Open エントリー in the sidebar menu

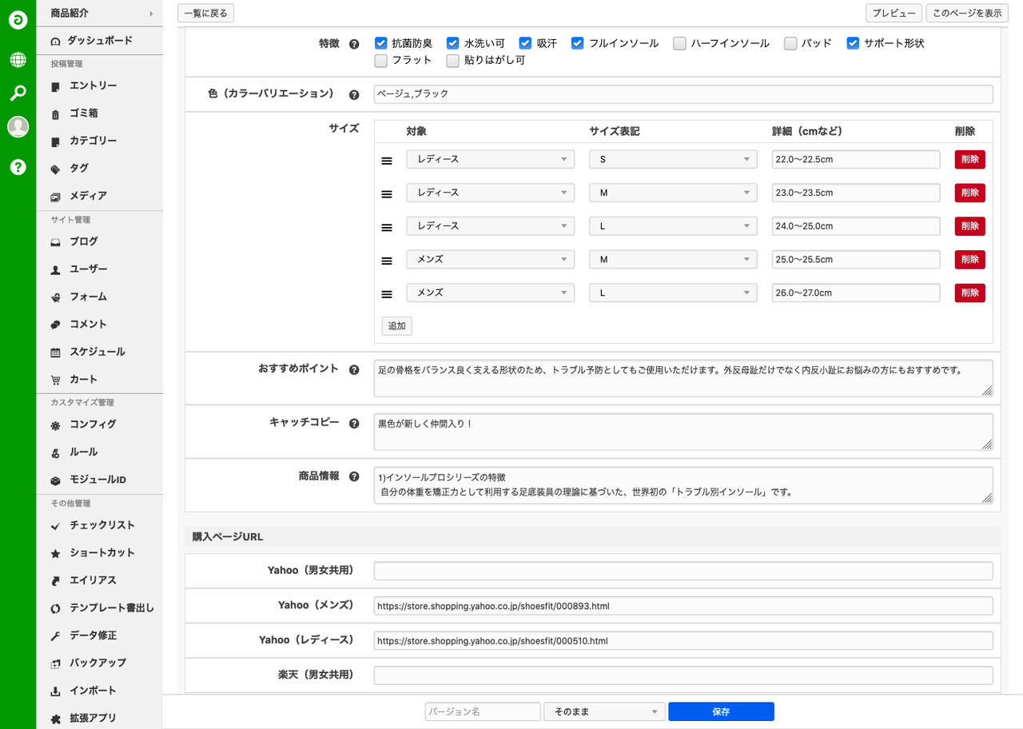click(93, 86)
